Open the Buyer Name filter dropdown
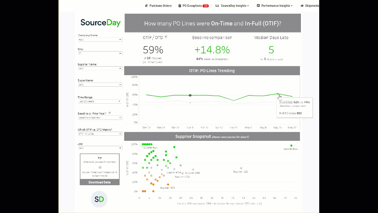 point(100,85)
